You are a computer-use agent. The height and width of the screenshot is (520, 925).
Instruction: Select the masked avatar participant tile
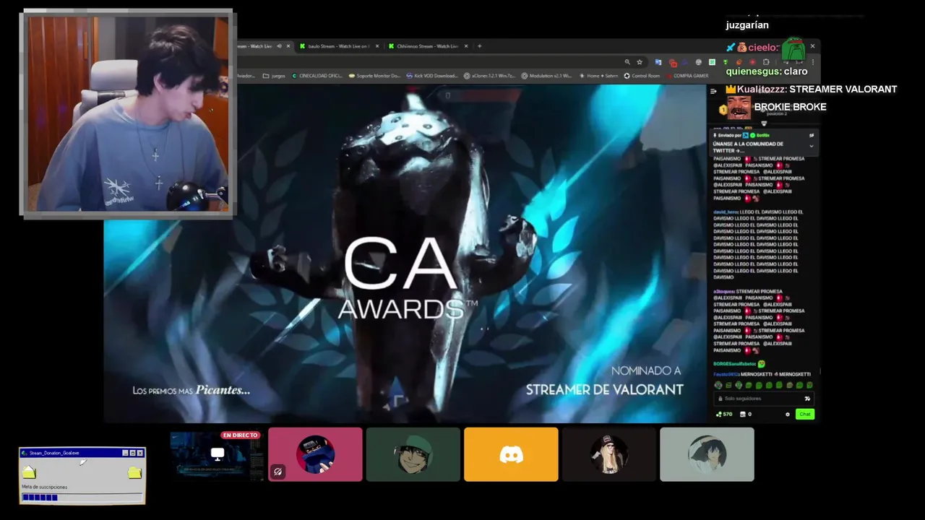(315, 454)
